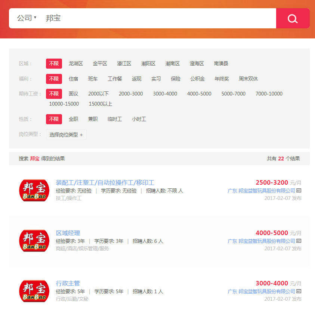Choose the 公积金 welfare filter

point(197,79)
